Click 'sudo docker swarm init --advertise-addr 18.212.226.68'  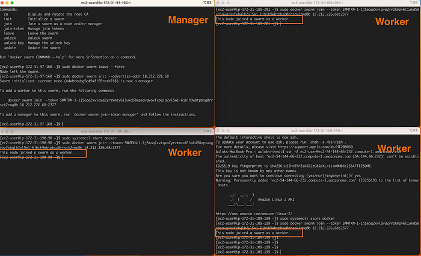(x=115, y=76)
